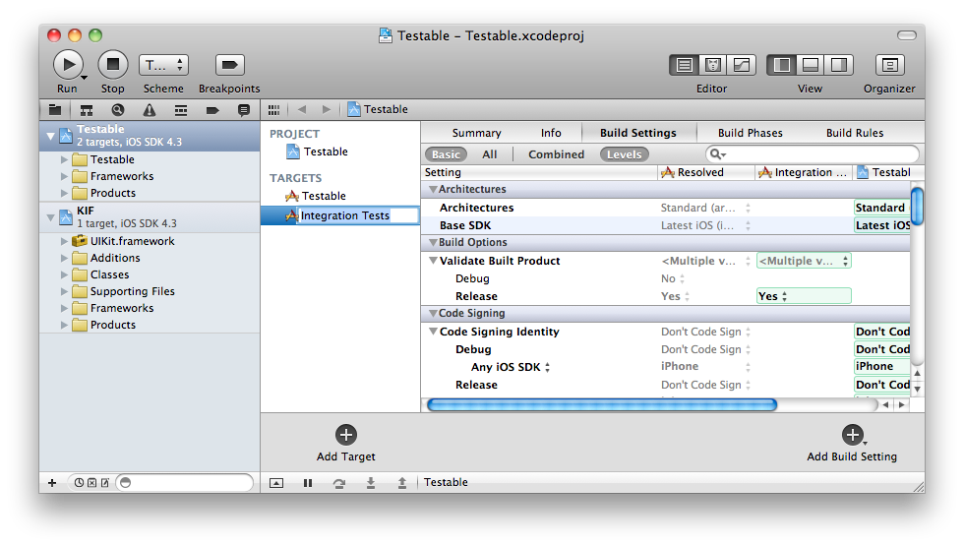964x547 pixels.
Task: Collapse the Build Options section
Action: pos(433,242)
